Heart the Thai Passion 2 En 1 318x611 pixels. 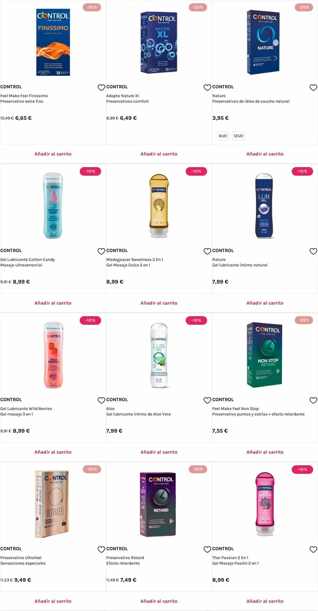click(x=313, y=549)
